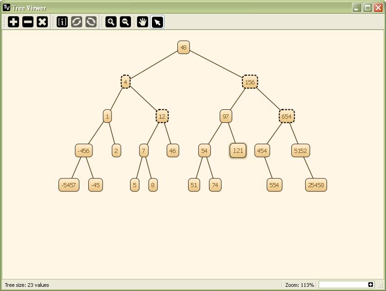The image size is (386, 291).
Task: Select root node 48
Action: pyautogui.click(x=183, y=47)
